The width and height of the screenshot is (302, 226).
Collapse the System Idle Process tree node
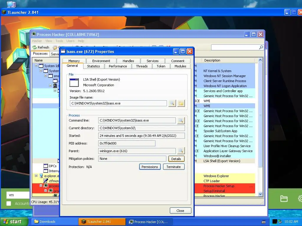(36, 66)
